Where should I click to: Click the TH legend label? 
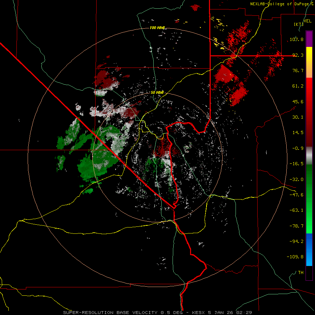pos(301,273)
